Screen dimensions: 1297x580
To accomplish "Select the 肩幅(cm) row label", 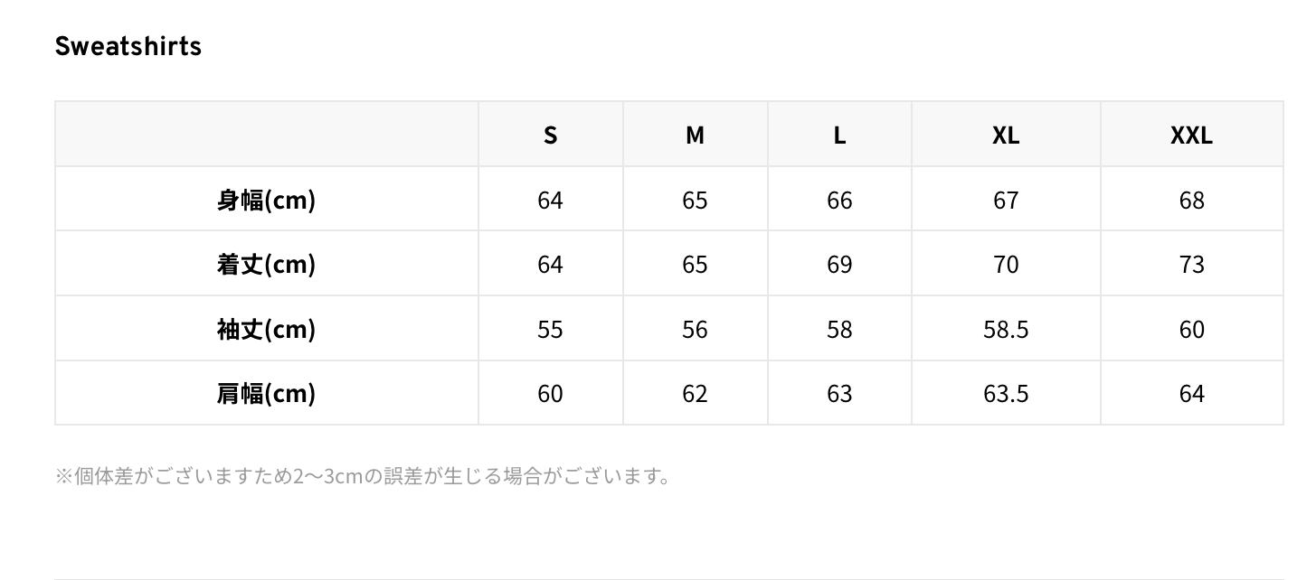I will click(x=266, y=393).
